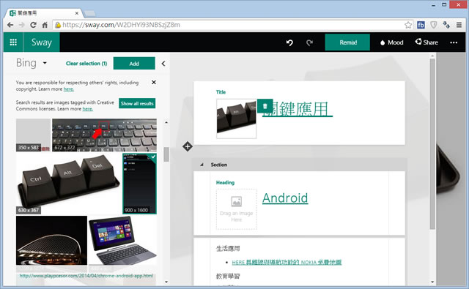Viewport: 469px width, 289px height.
Task: Click the playpcesor.com image source URL
Action: tap(86, 276)
